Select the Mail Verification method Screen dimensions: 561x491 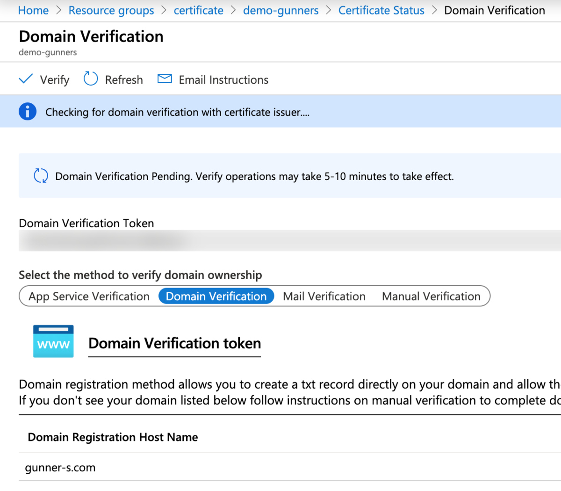point(324,296)
